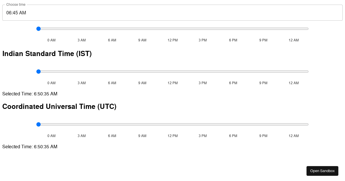This screenshot has height=181, width=345.
Task: Click 3 PM mark on the IST slider
Action: 203,83
